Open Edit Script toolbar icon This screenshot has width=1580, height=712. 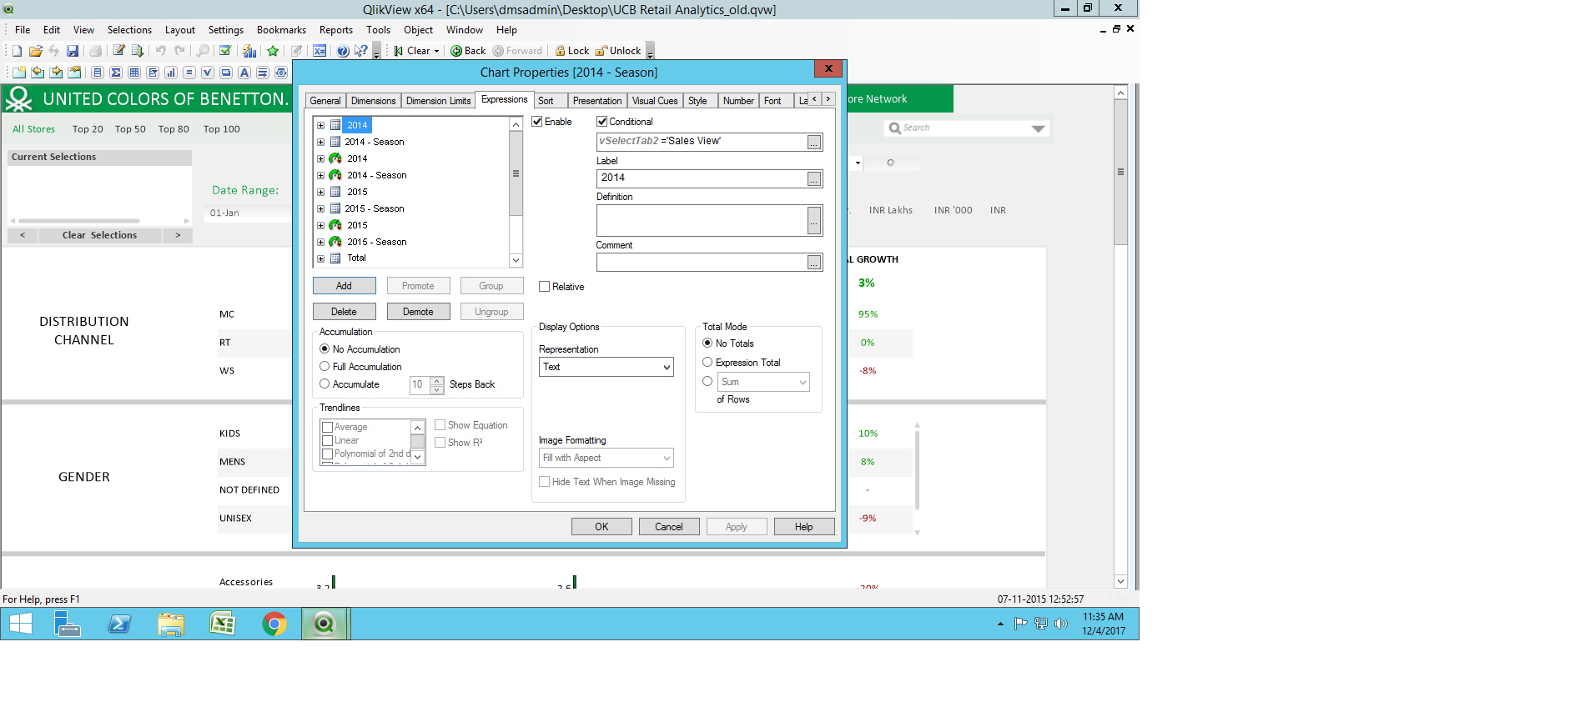(x=119, y=51)
